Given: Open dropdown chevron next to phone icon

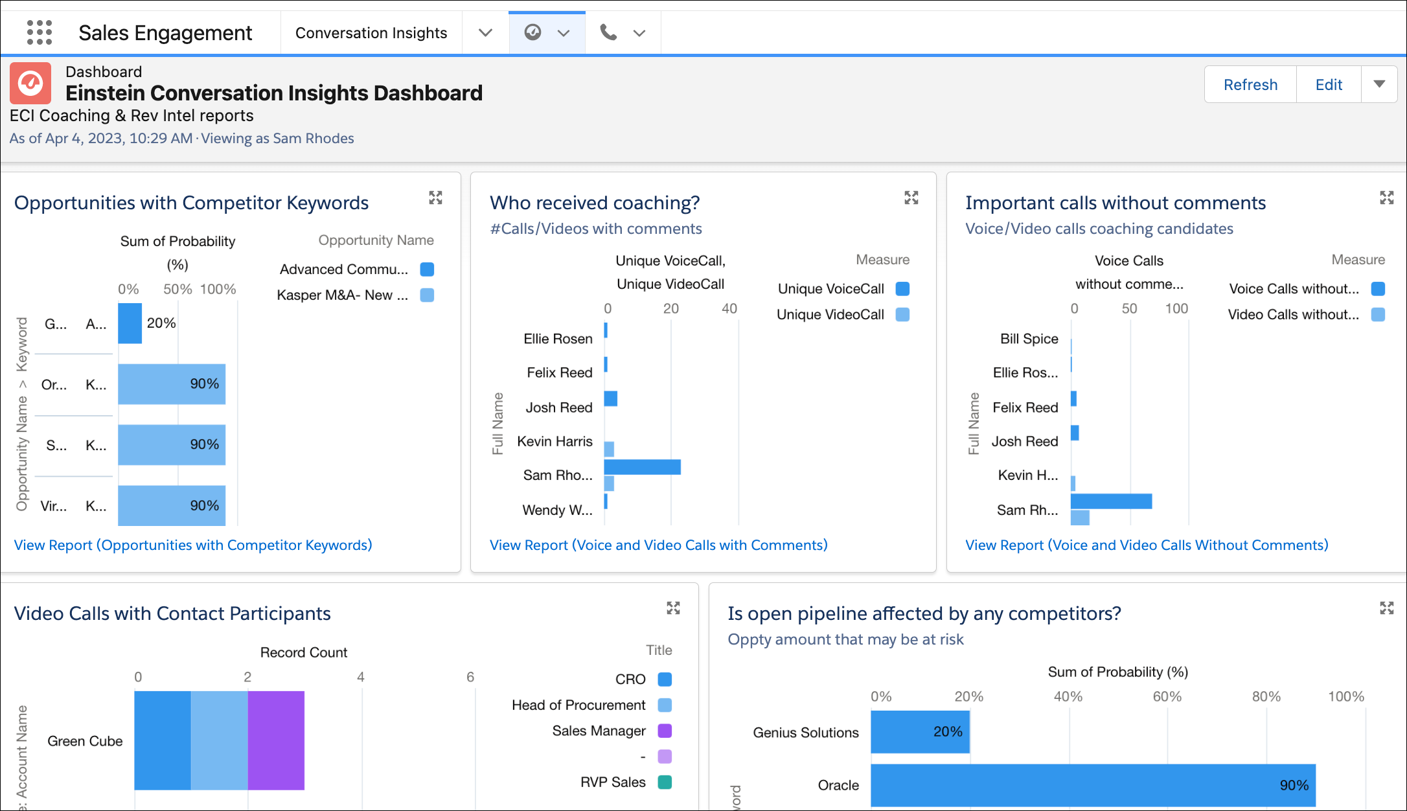Looking at the screenshot, I should (639, 33).
